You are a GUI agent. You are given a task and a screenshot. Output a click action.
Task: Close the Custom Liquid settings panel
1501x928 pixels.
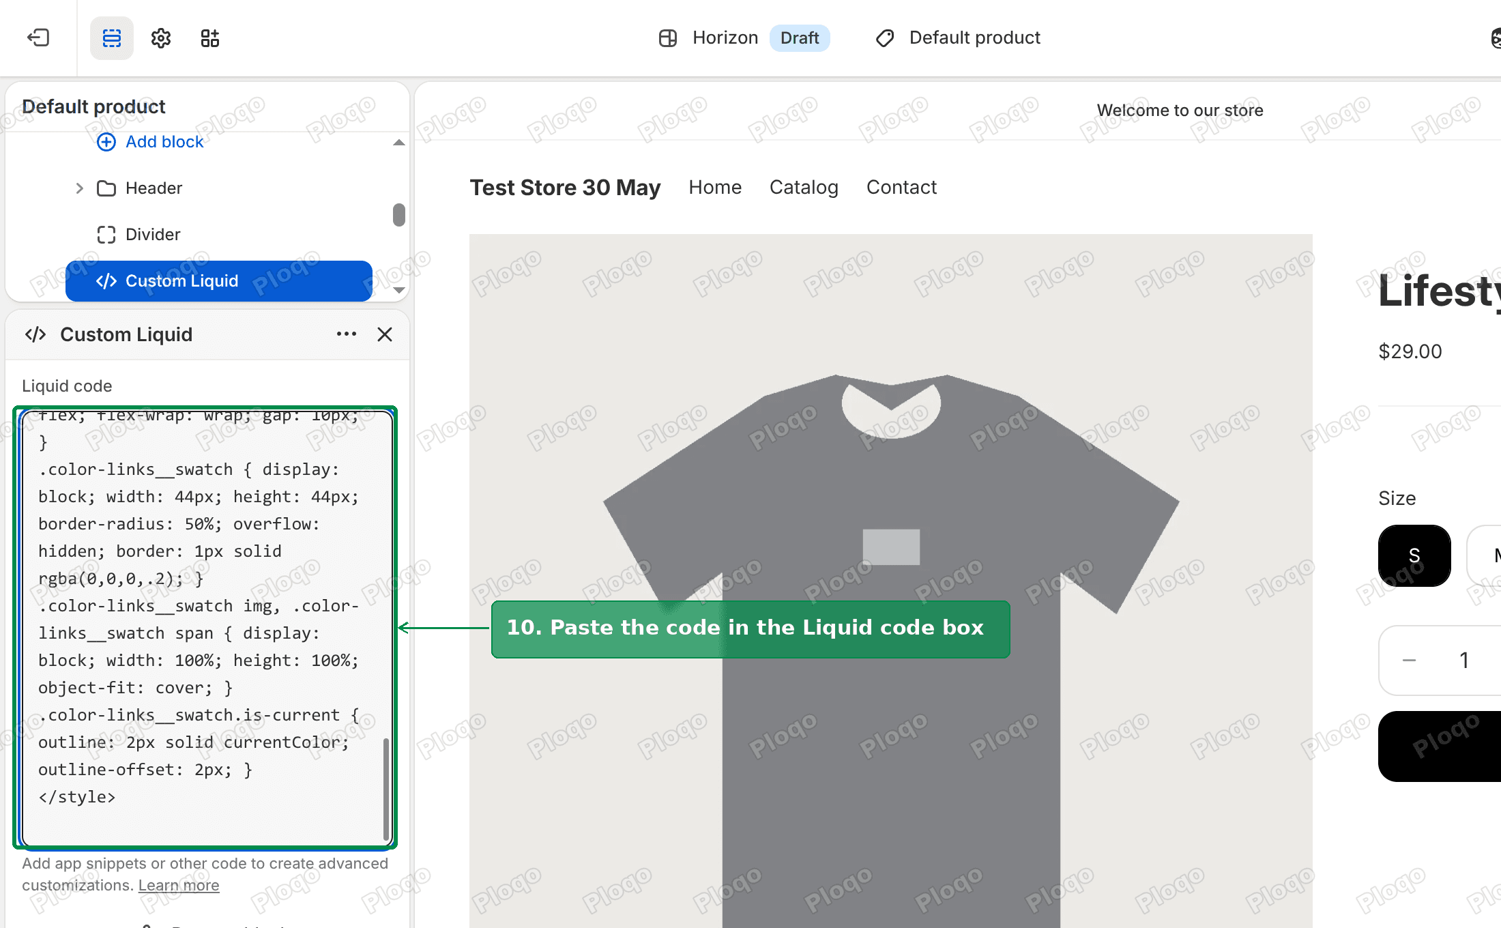(x=385, y=334)
